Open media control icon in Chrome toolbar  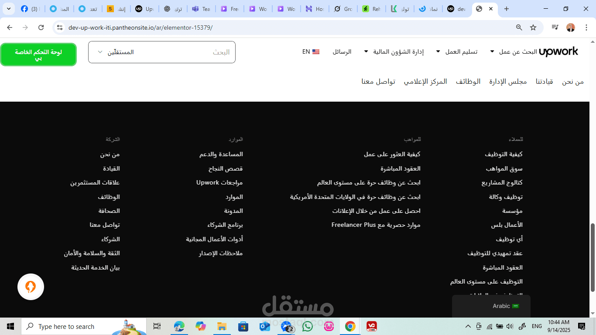coord(555,27)
